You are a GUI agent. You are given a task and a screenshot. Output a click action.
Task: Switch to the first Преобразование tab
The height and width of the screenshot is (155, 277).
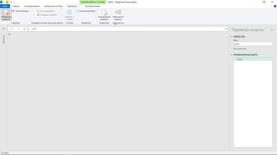tap(32, 6)
